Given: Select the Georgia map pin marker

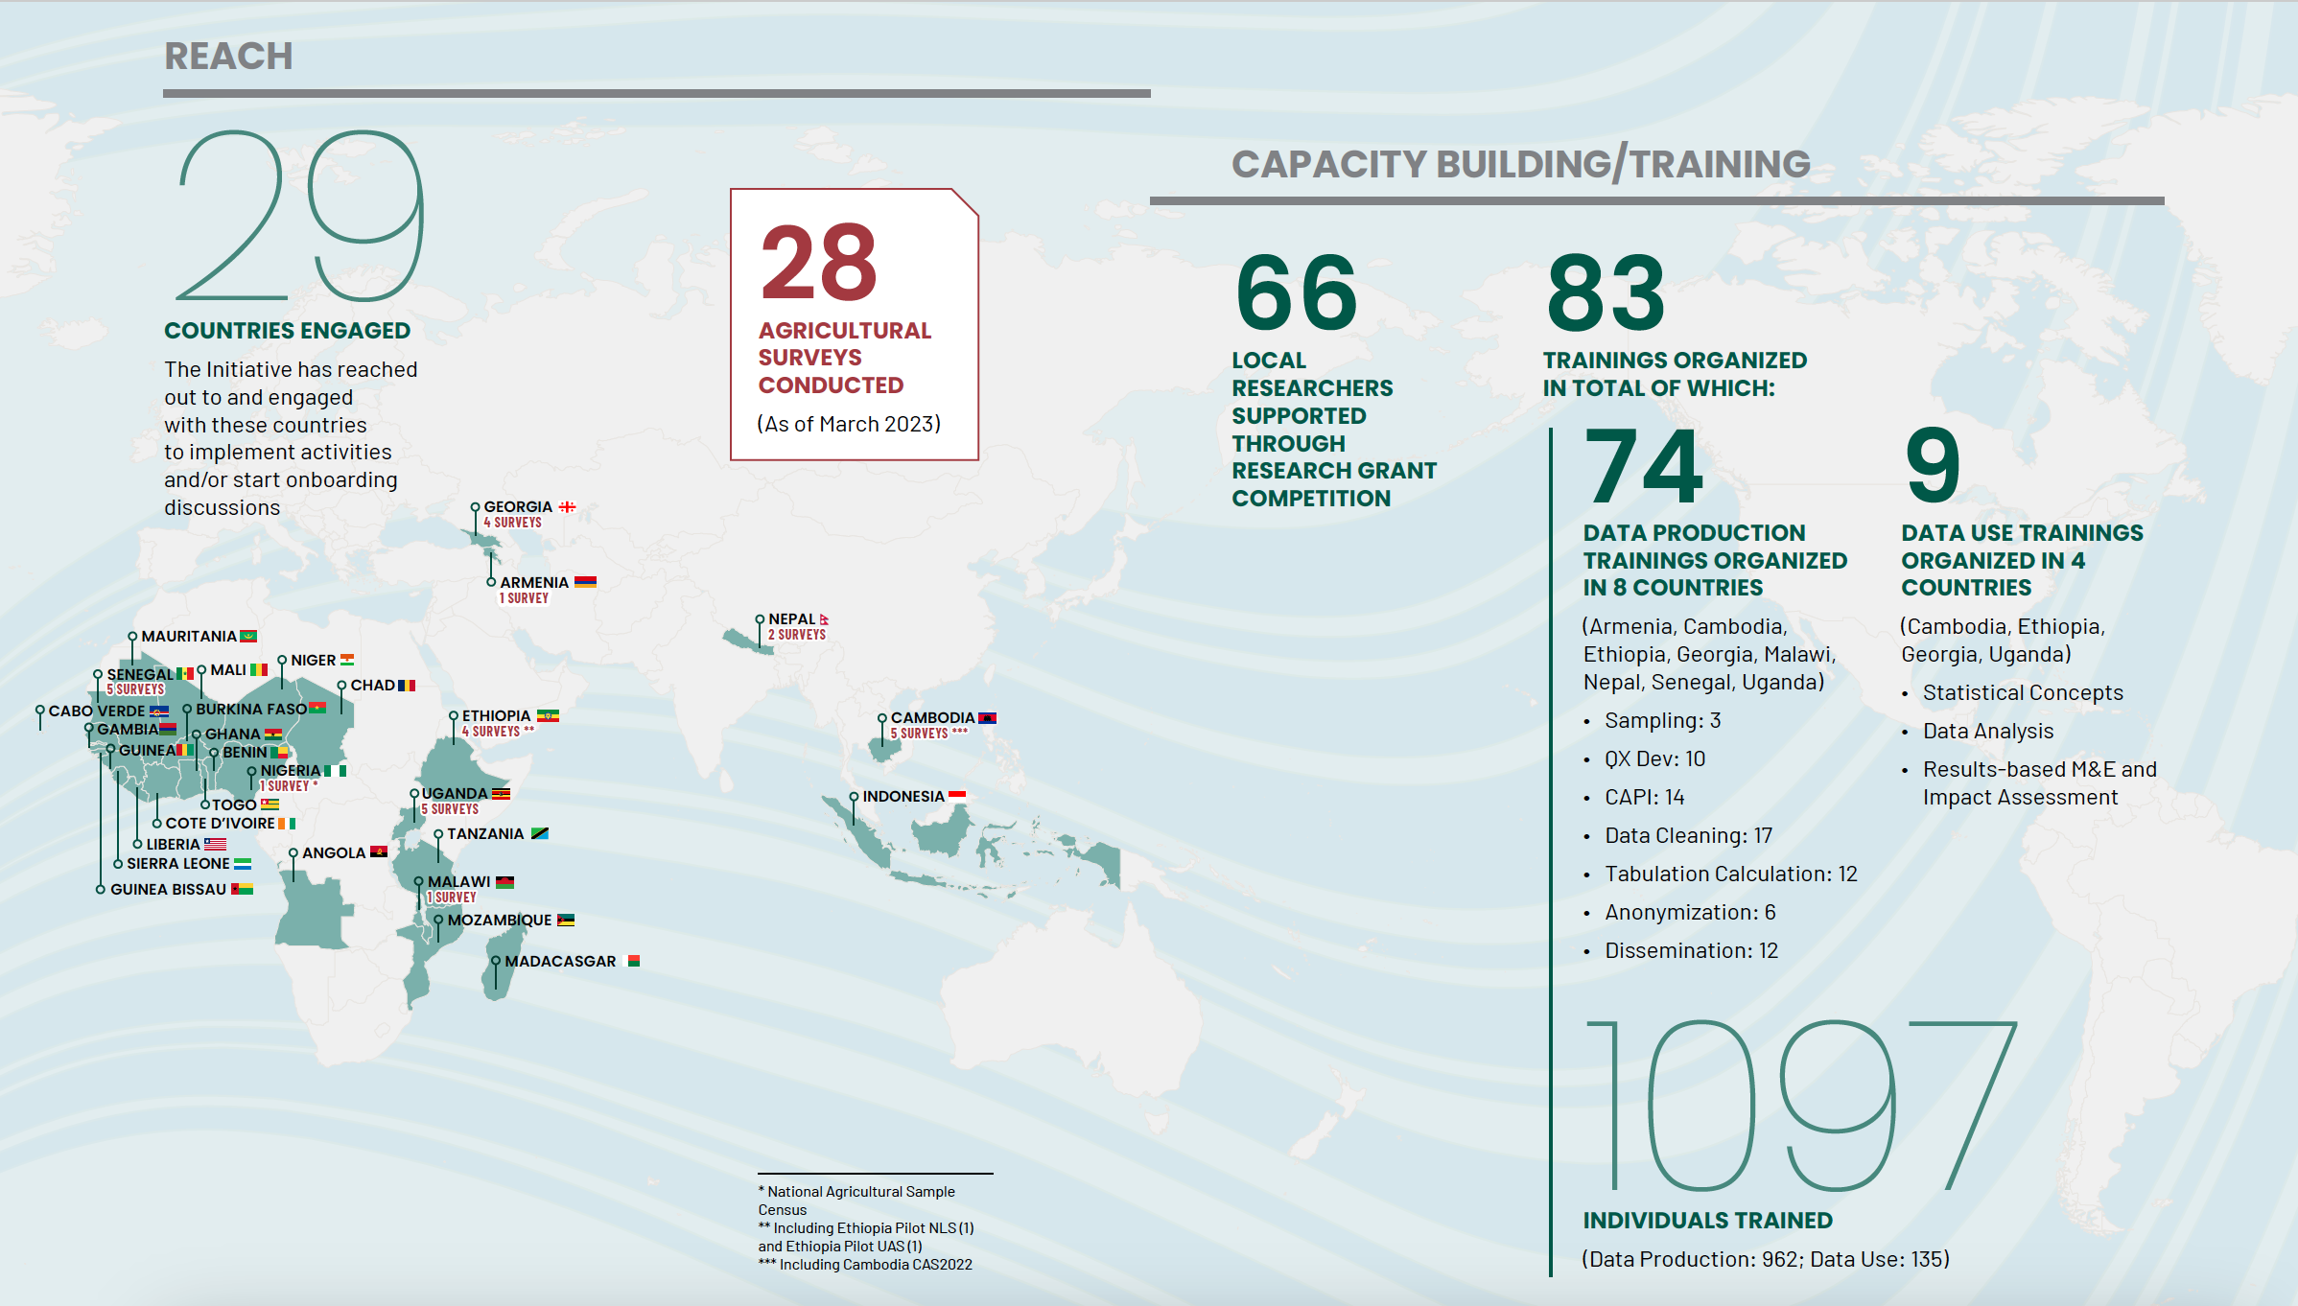Looking at the screenshot, I should coord(475,507).
